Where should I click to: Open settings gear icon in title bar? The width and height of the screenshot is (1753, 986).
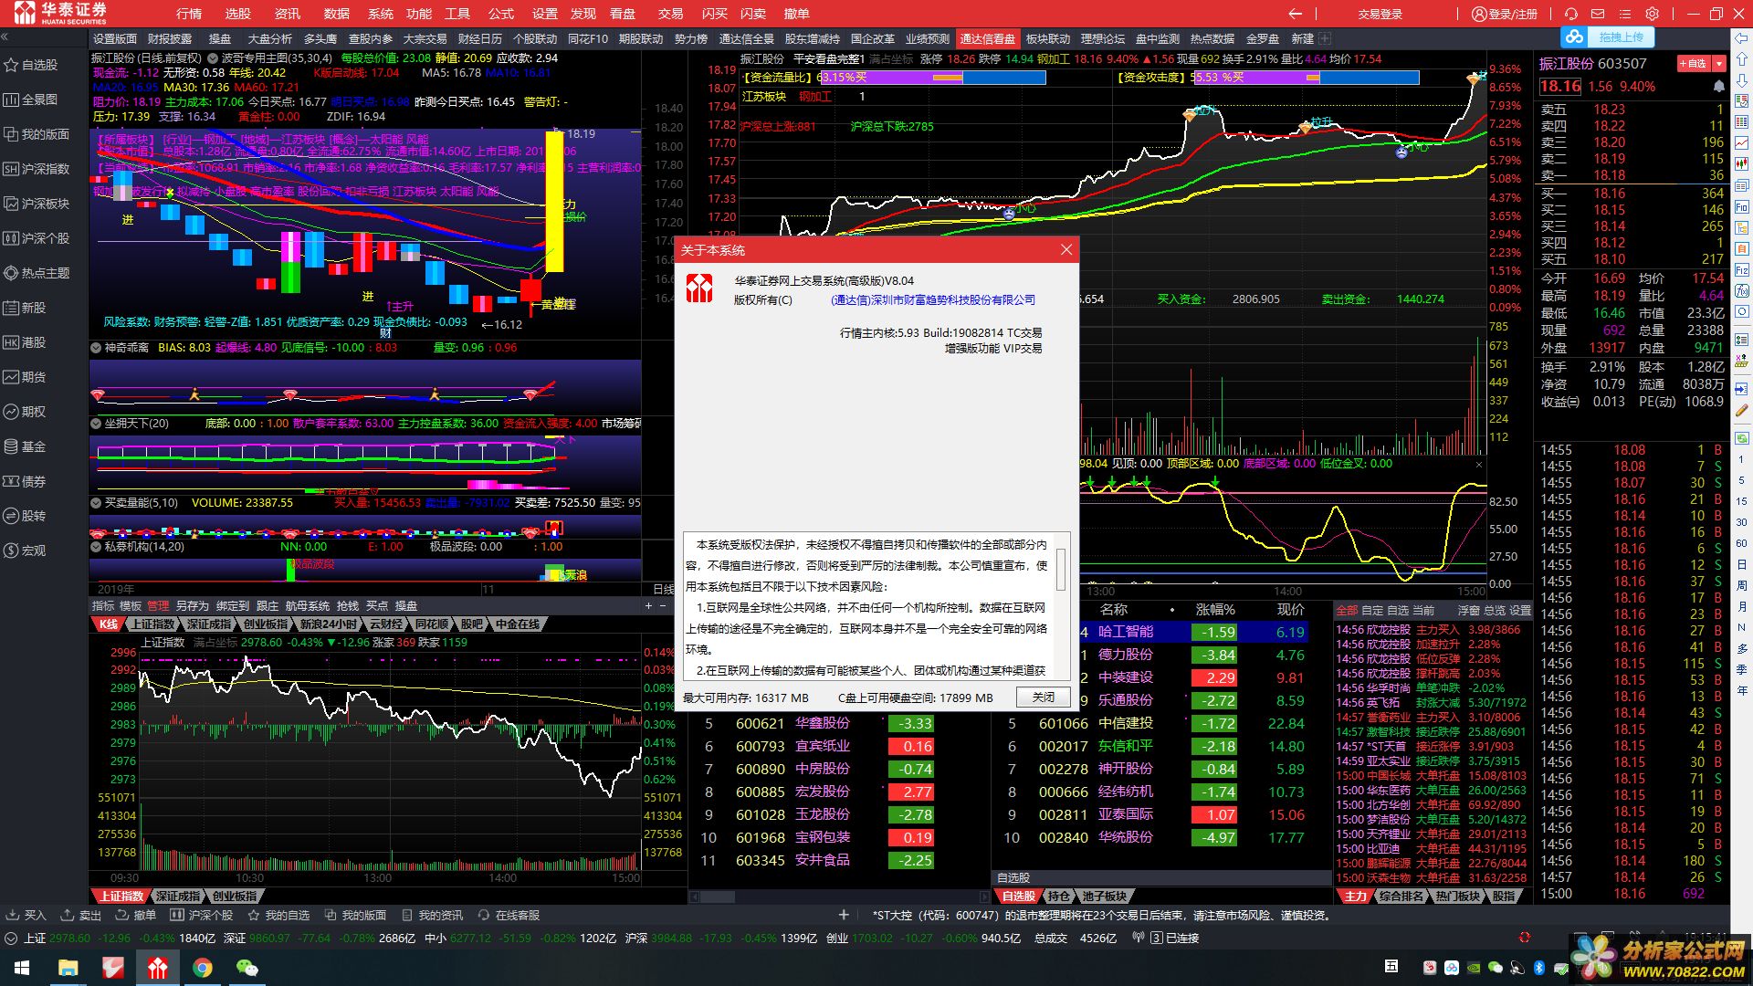click(x=1653, y=14)
